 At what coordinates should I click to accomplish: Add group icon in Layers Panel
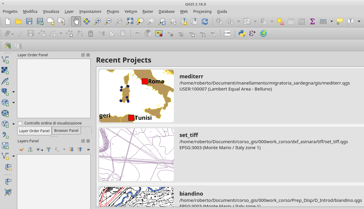30,149
